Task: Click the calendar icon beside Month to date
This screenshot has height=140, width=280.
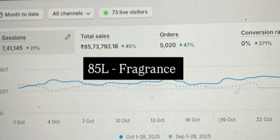Action: click(1, 15)
